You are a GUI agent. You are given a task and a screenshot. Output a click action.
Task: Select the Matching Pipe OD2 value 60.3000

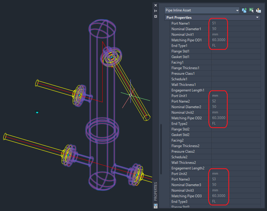(x=220, y=118)
